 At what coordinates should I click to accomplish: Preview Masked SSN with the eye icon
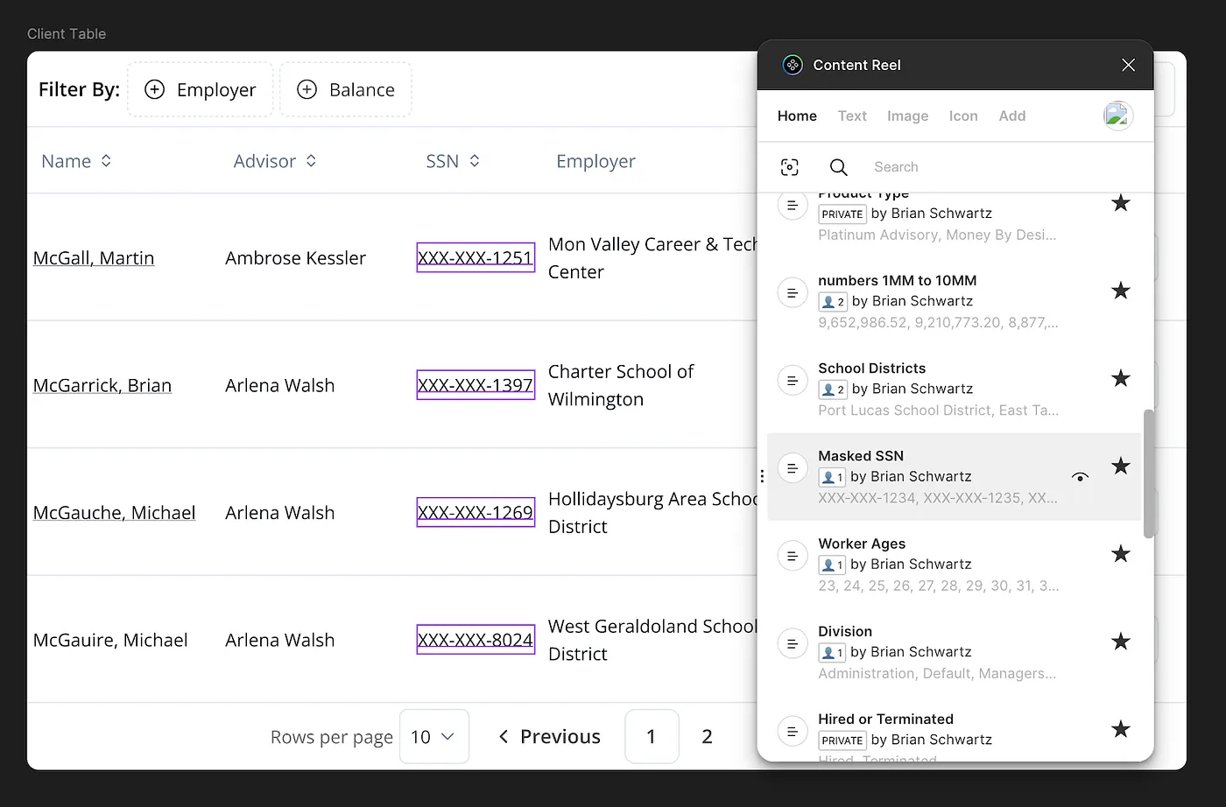pyautogui.click(x=1080, y=477)
